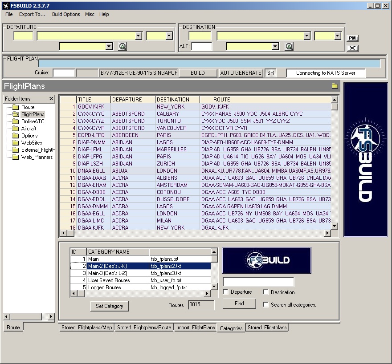Click the FlightPlans open folder icon

pyautogui.click(x=16, y=114)
